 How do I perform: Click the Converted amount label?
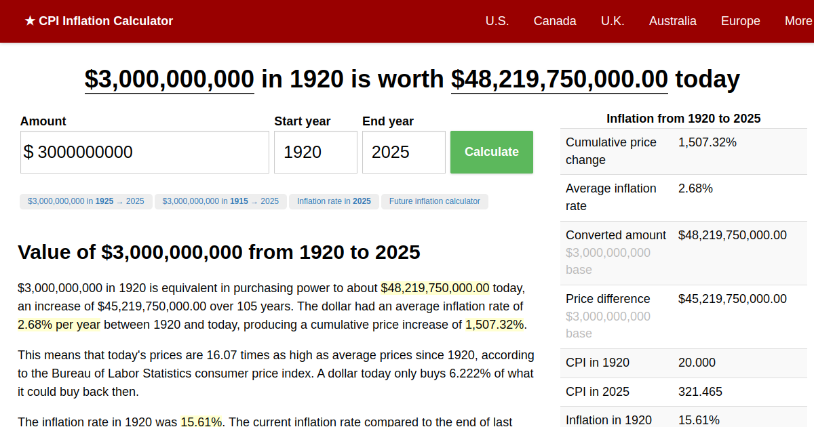pyautogui.click(x=616, y=235)
